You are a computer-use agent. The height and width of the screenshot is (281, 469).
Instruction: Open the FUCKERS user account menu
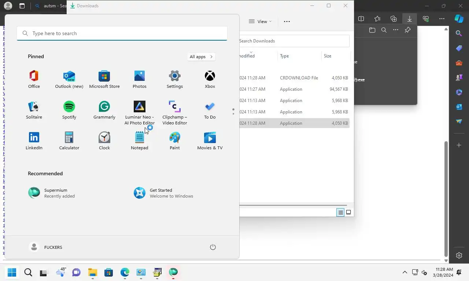46,247
